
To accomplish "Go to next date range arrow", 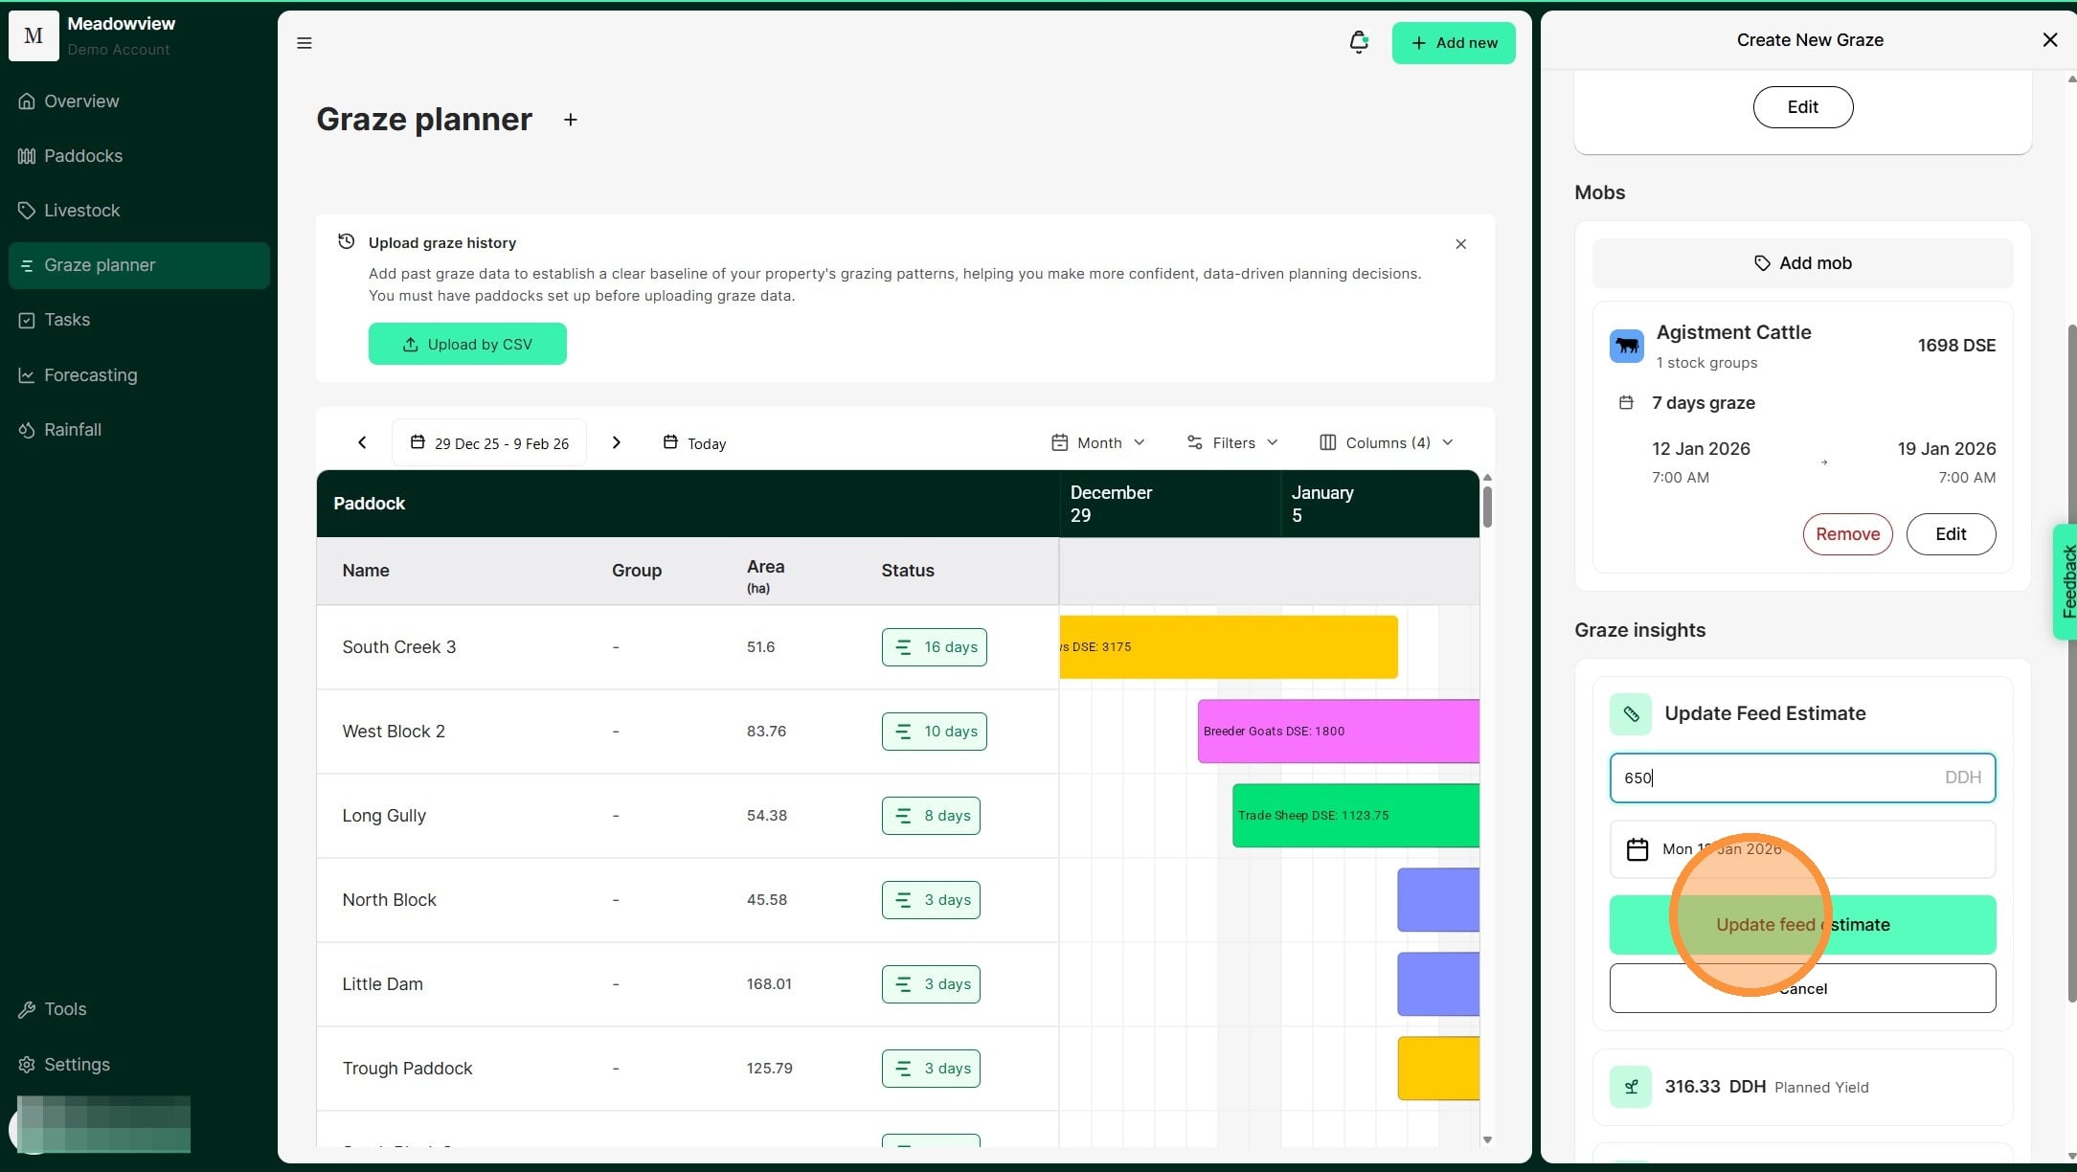I will pos(617,442).
